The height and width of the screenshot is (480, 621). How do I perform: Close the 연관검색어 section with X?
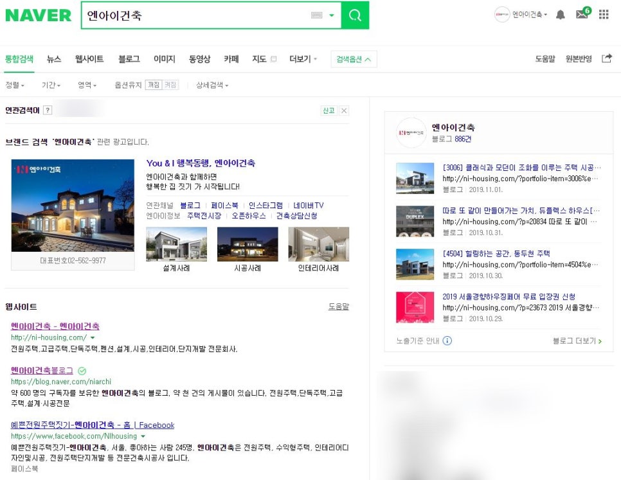click(344, 111)
